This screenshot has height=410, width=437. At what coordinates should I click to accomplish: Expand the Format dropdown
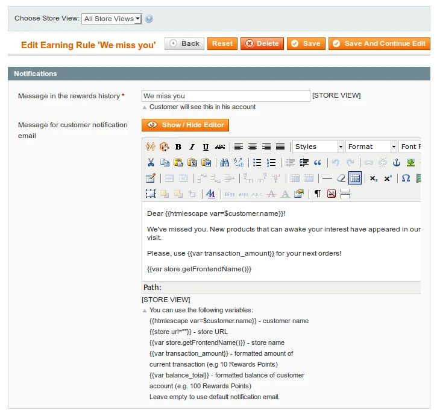pos(371,147)
